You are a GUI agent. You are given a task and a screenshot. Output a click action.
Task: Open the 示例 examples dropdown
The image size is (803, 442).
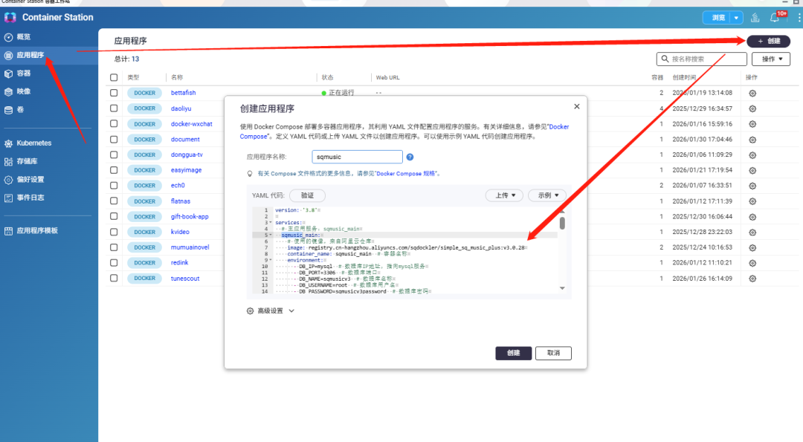click(x=547, y=195)
